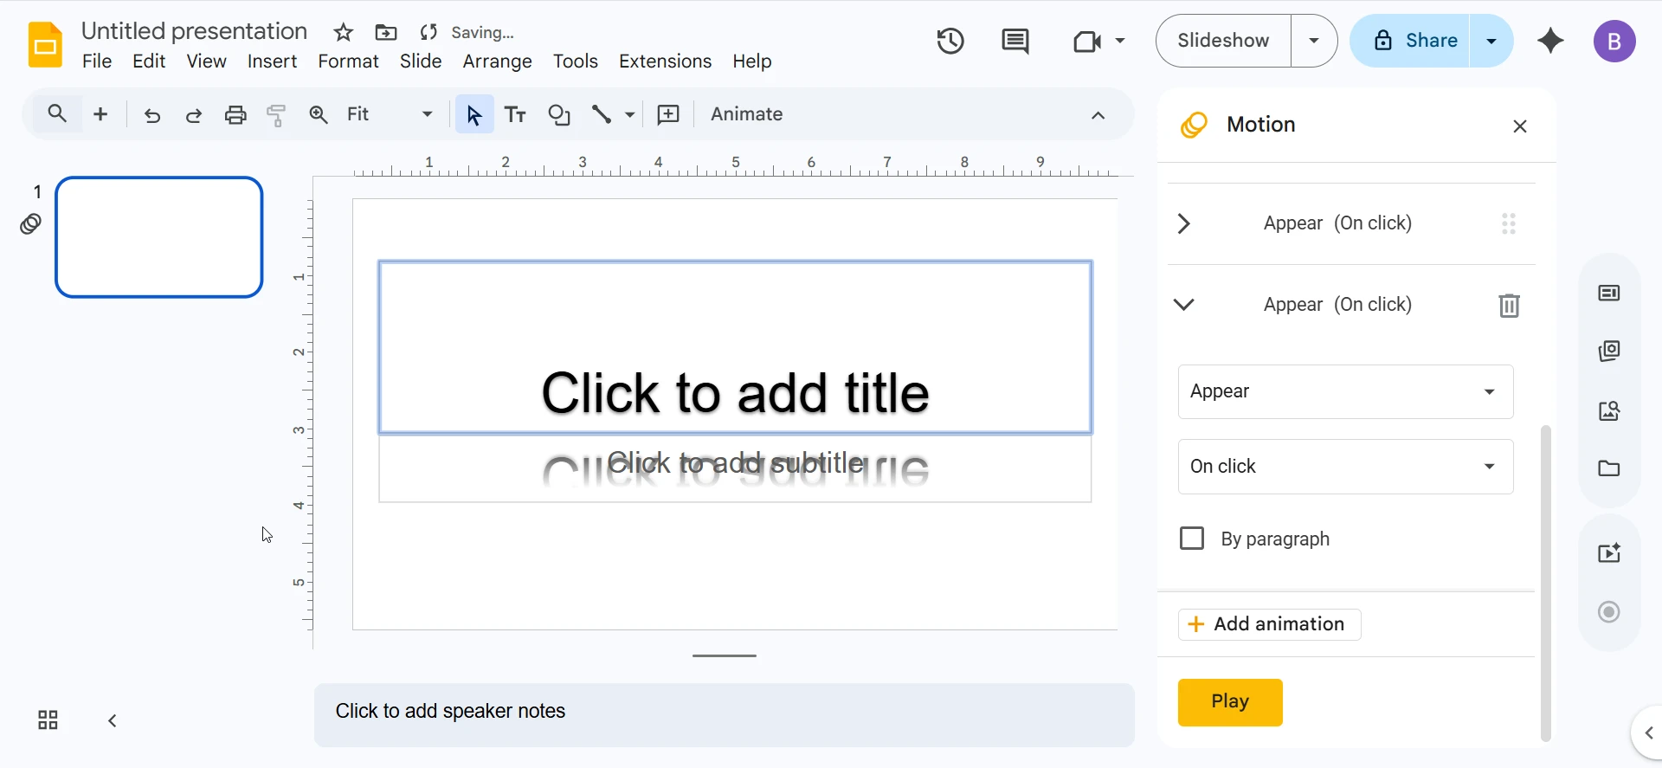The image size is (1662, 768).
Task: Star the Untitled presentation
Action: point(344,33)
